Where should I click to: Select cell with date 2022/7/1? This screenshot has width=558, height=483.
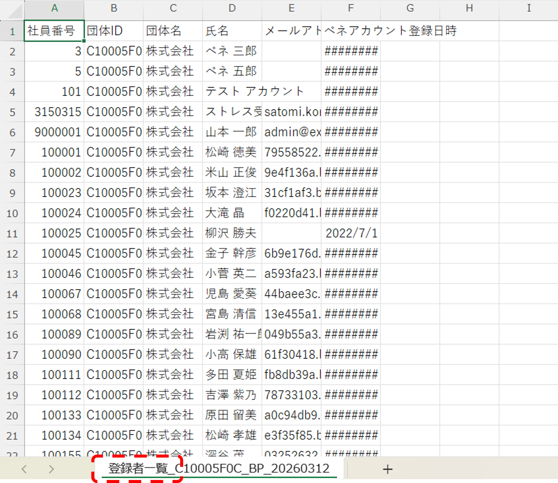[351, 233]
